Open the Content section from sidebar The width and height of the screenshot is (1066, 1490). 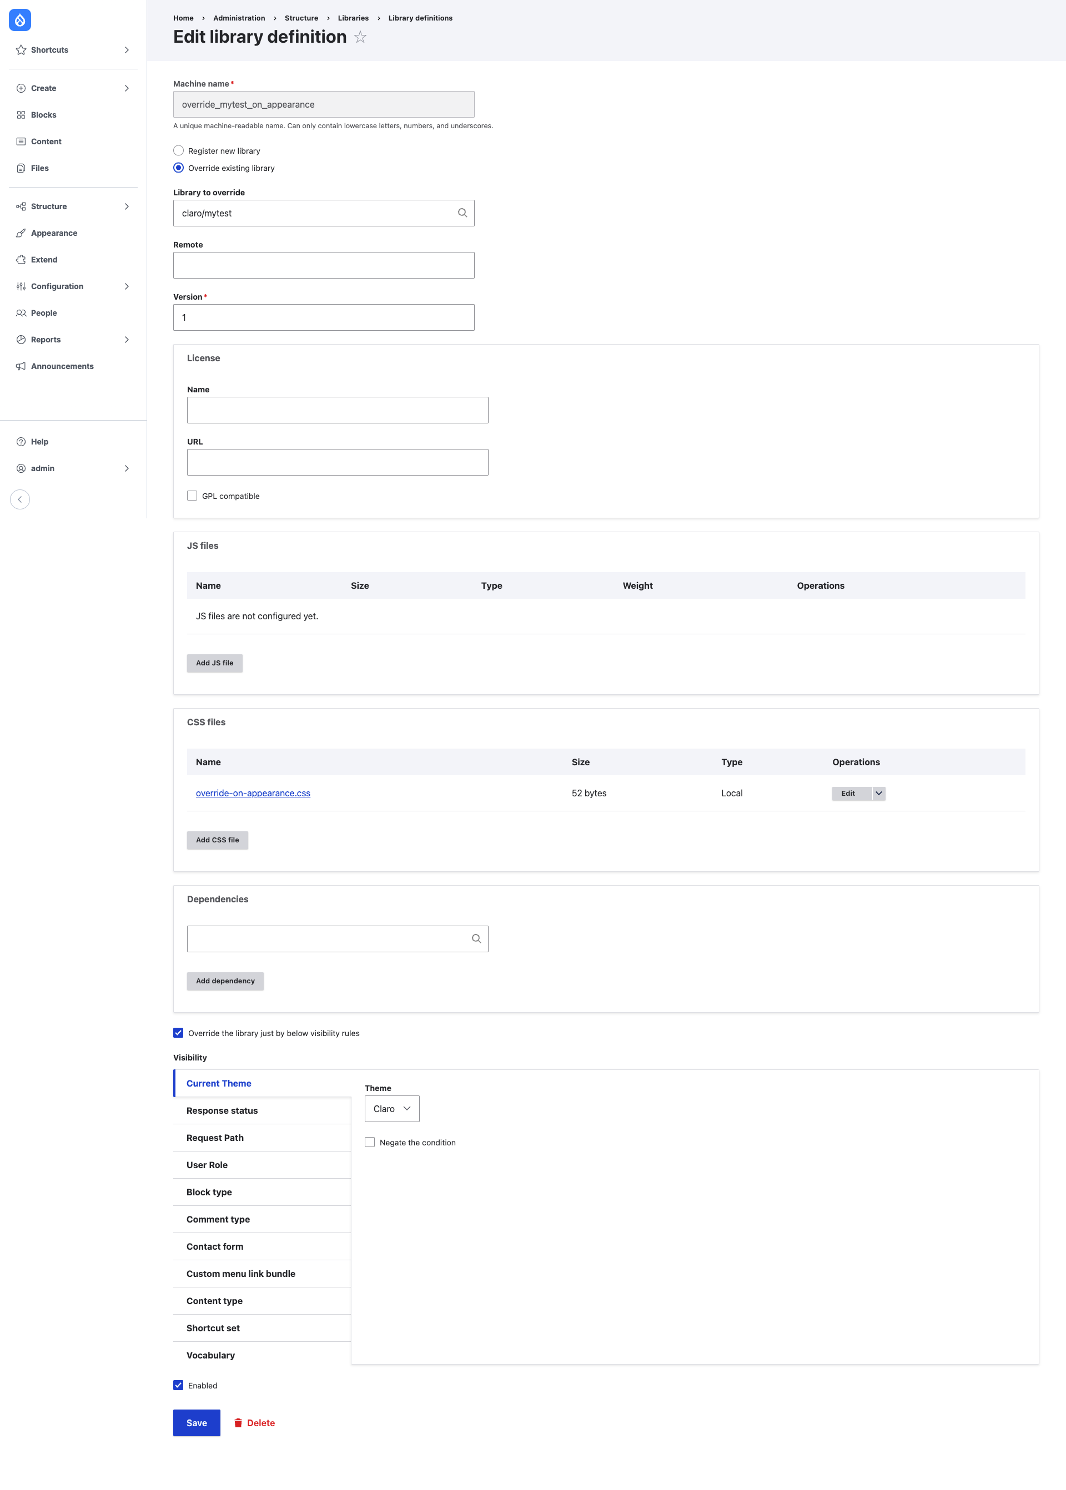point(46,141)
